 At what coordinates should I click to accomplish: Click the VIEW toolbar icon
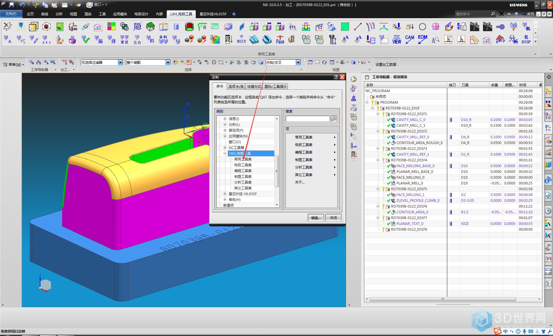click(x=397, y=40)
